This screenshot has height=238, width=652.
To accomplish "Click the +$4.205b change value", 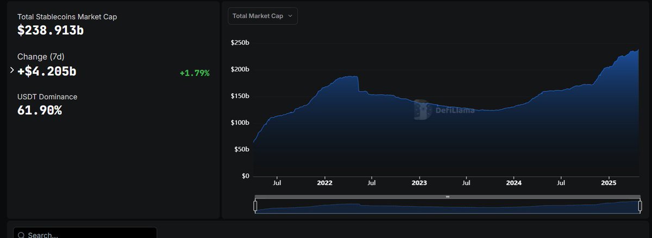I will pos(47,71).
